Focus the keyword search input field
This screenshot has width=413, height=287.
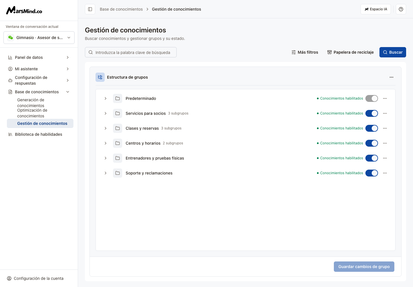[x=131, y=52]
